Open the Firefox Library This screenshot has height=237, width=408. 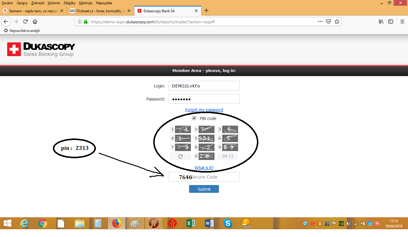click(x=381, y=21)
